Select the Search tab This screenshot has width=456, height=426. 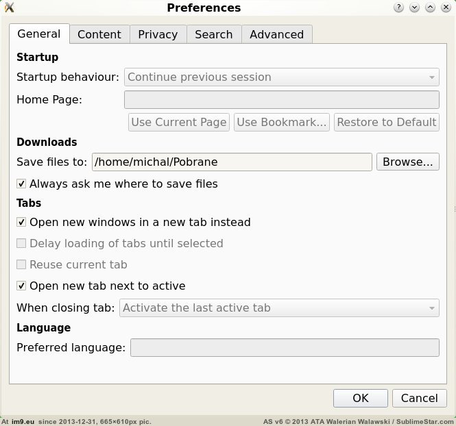click(x=213, y=34)
